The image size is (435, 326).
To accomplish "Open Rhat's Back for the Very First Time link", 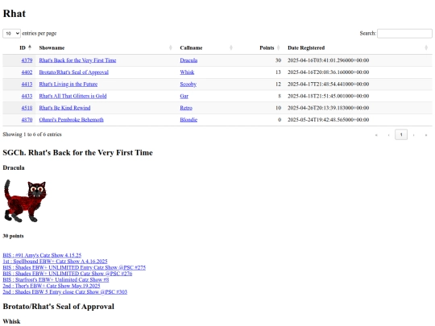I will [x=77, y=60].
